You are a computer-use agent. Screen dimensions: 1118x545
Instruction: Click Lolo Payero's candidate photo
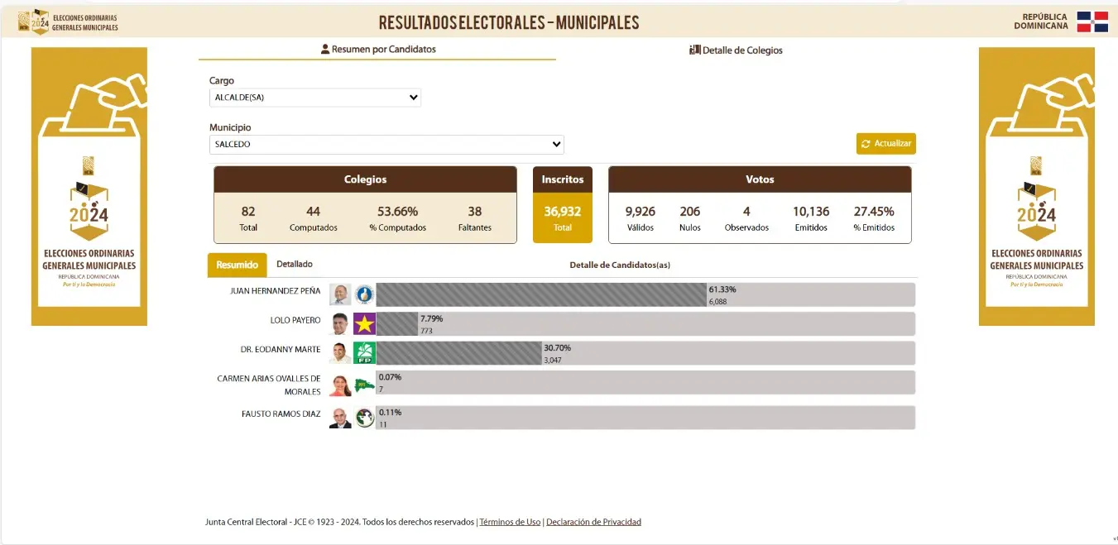(340, 323)
